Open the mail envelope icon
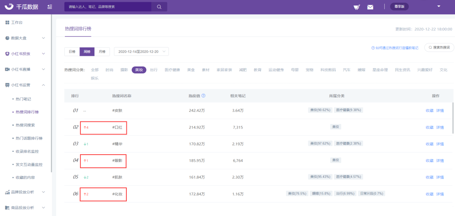The width and height of the screenshot is (455, 216). click(x=370, y=7)
